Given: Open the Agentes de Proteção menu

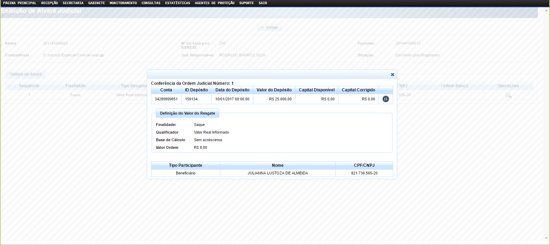Looking at the screenshot, I should [x=215, y=3].
